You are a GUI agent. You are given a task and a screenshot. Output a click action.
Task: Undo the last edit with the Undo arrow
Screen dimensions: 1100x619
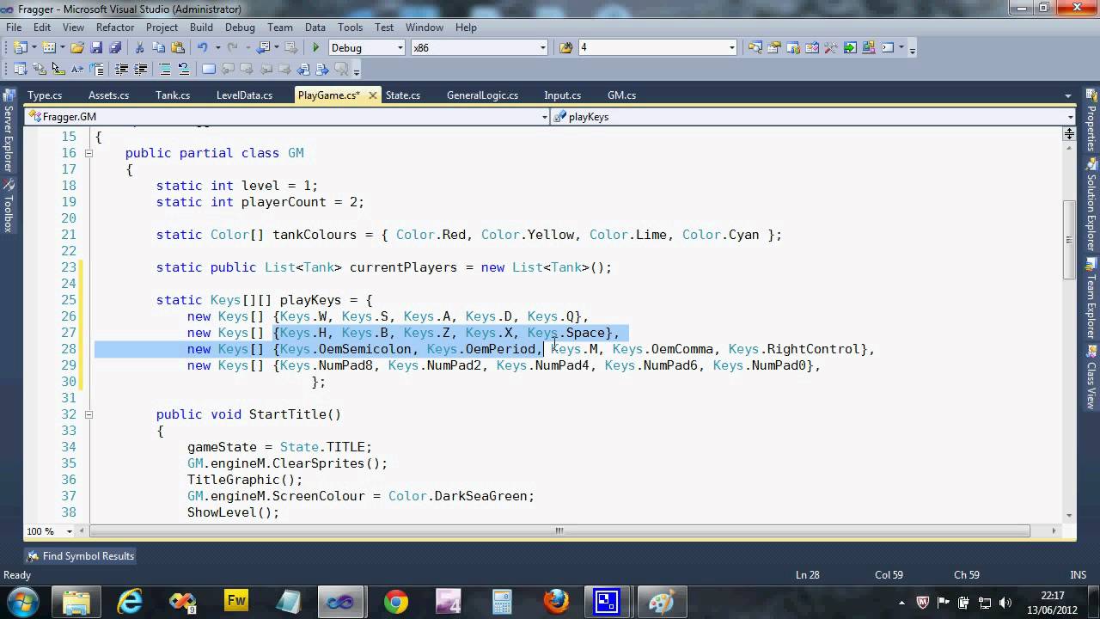point(203,48)
